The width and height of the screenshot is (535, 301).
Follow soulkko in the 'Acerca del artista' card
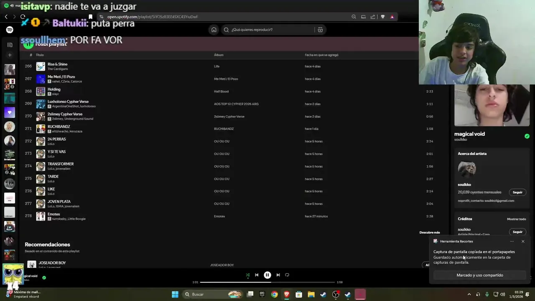(517, 192)
